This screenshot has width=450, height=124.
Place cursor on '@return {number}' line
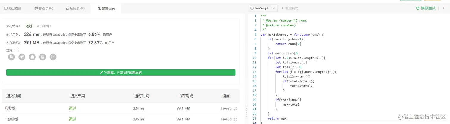click(x=279, y=25)
